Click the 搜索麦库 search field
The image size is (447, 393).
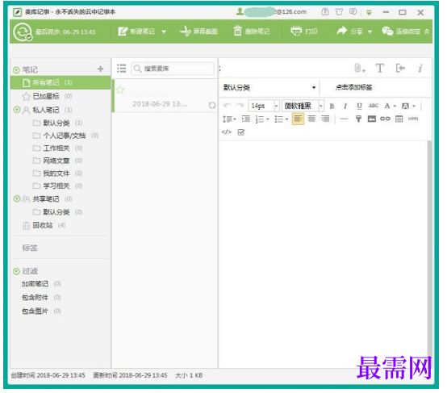pos(173,69)
